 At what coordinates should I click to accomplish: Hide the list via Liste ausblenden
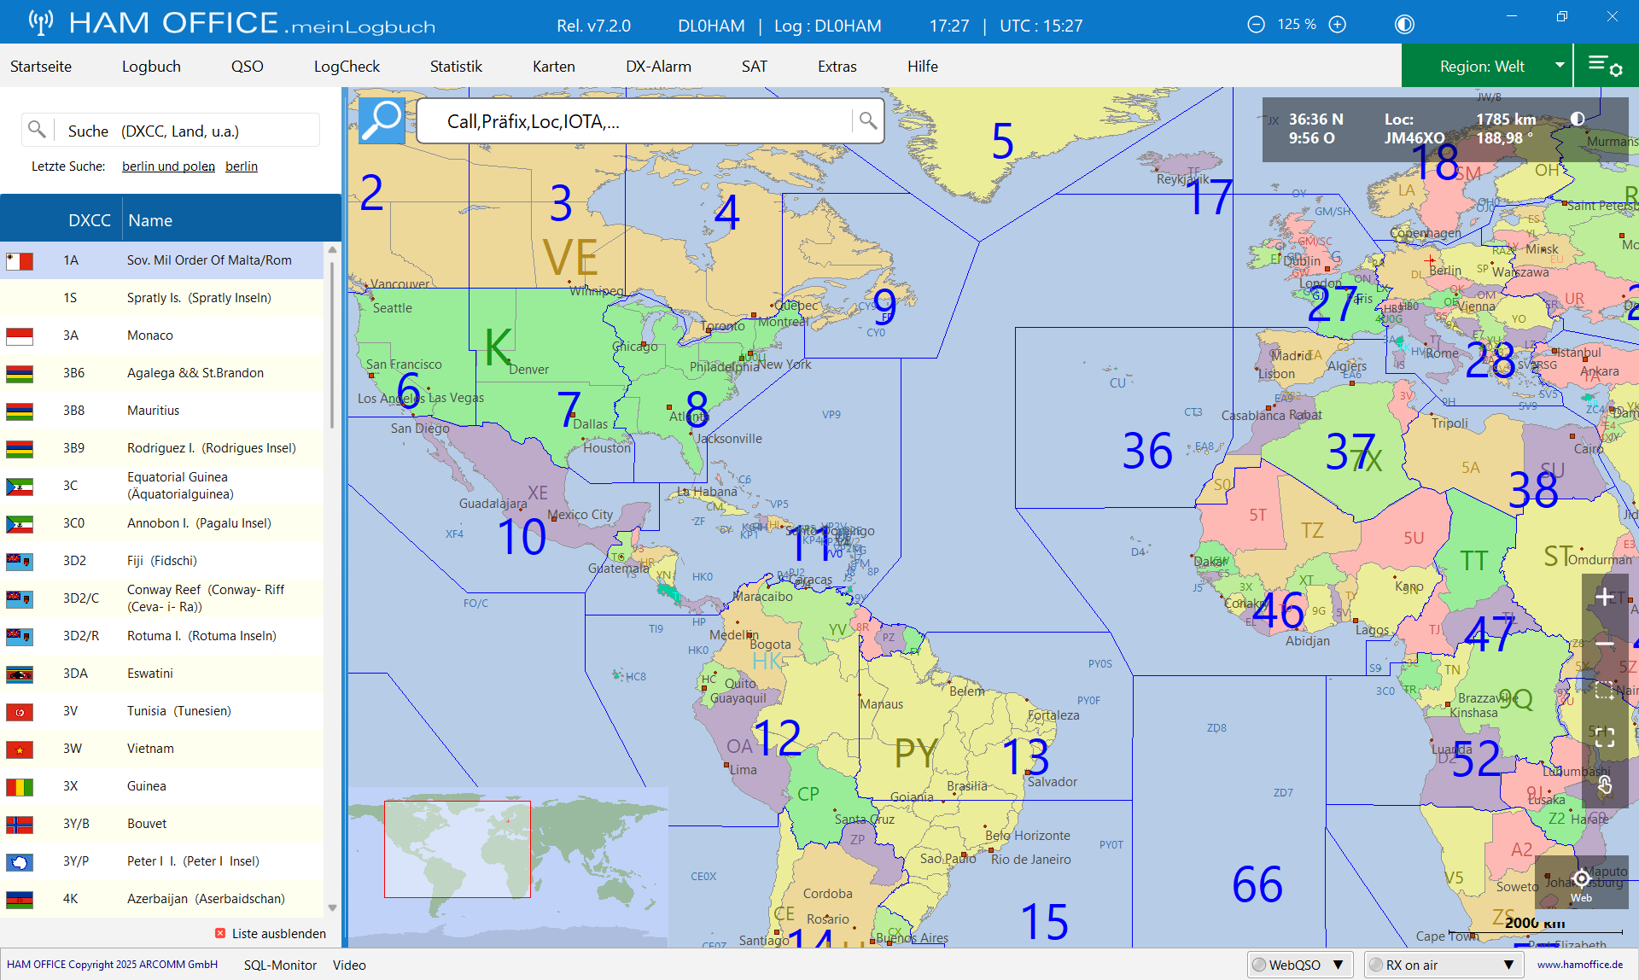coord(271,933)
